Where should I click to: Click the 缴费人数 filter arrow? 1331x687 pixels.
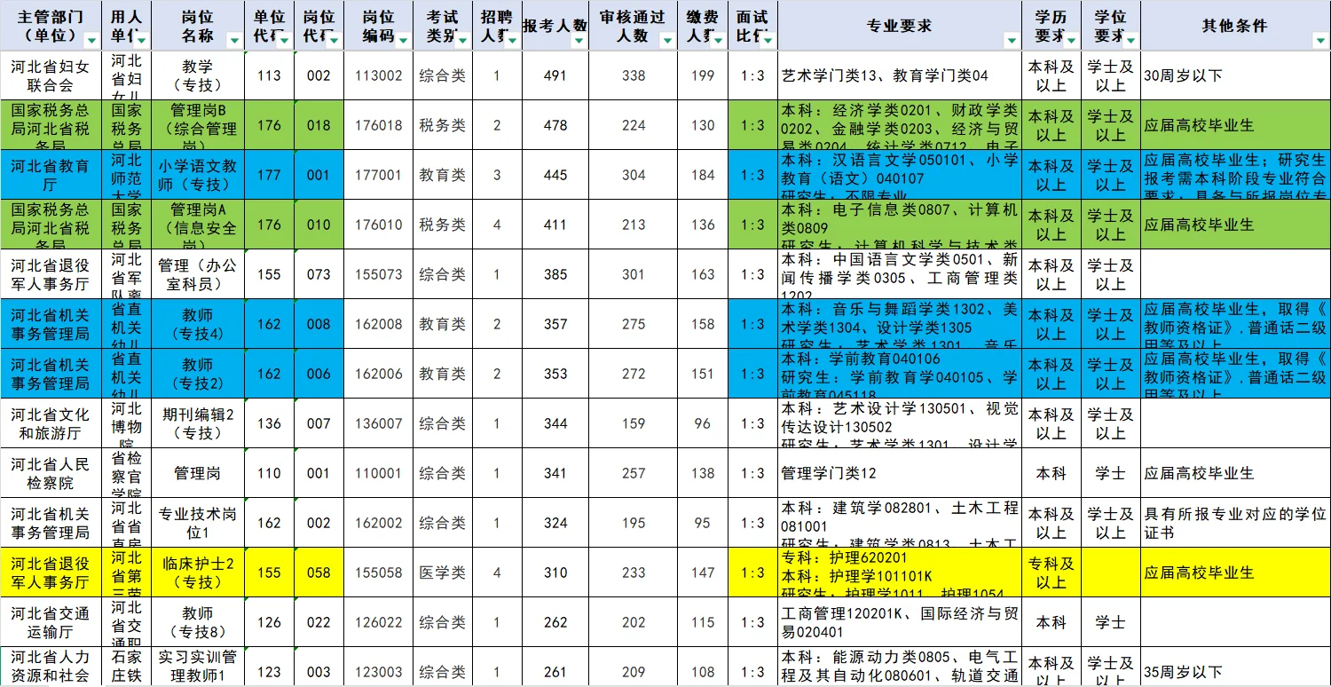717,40
